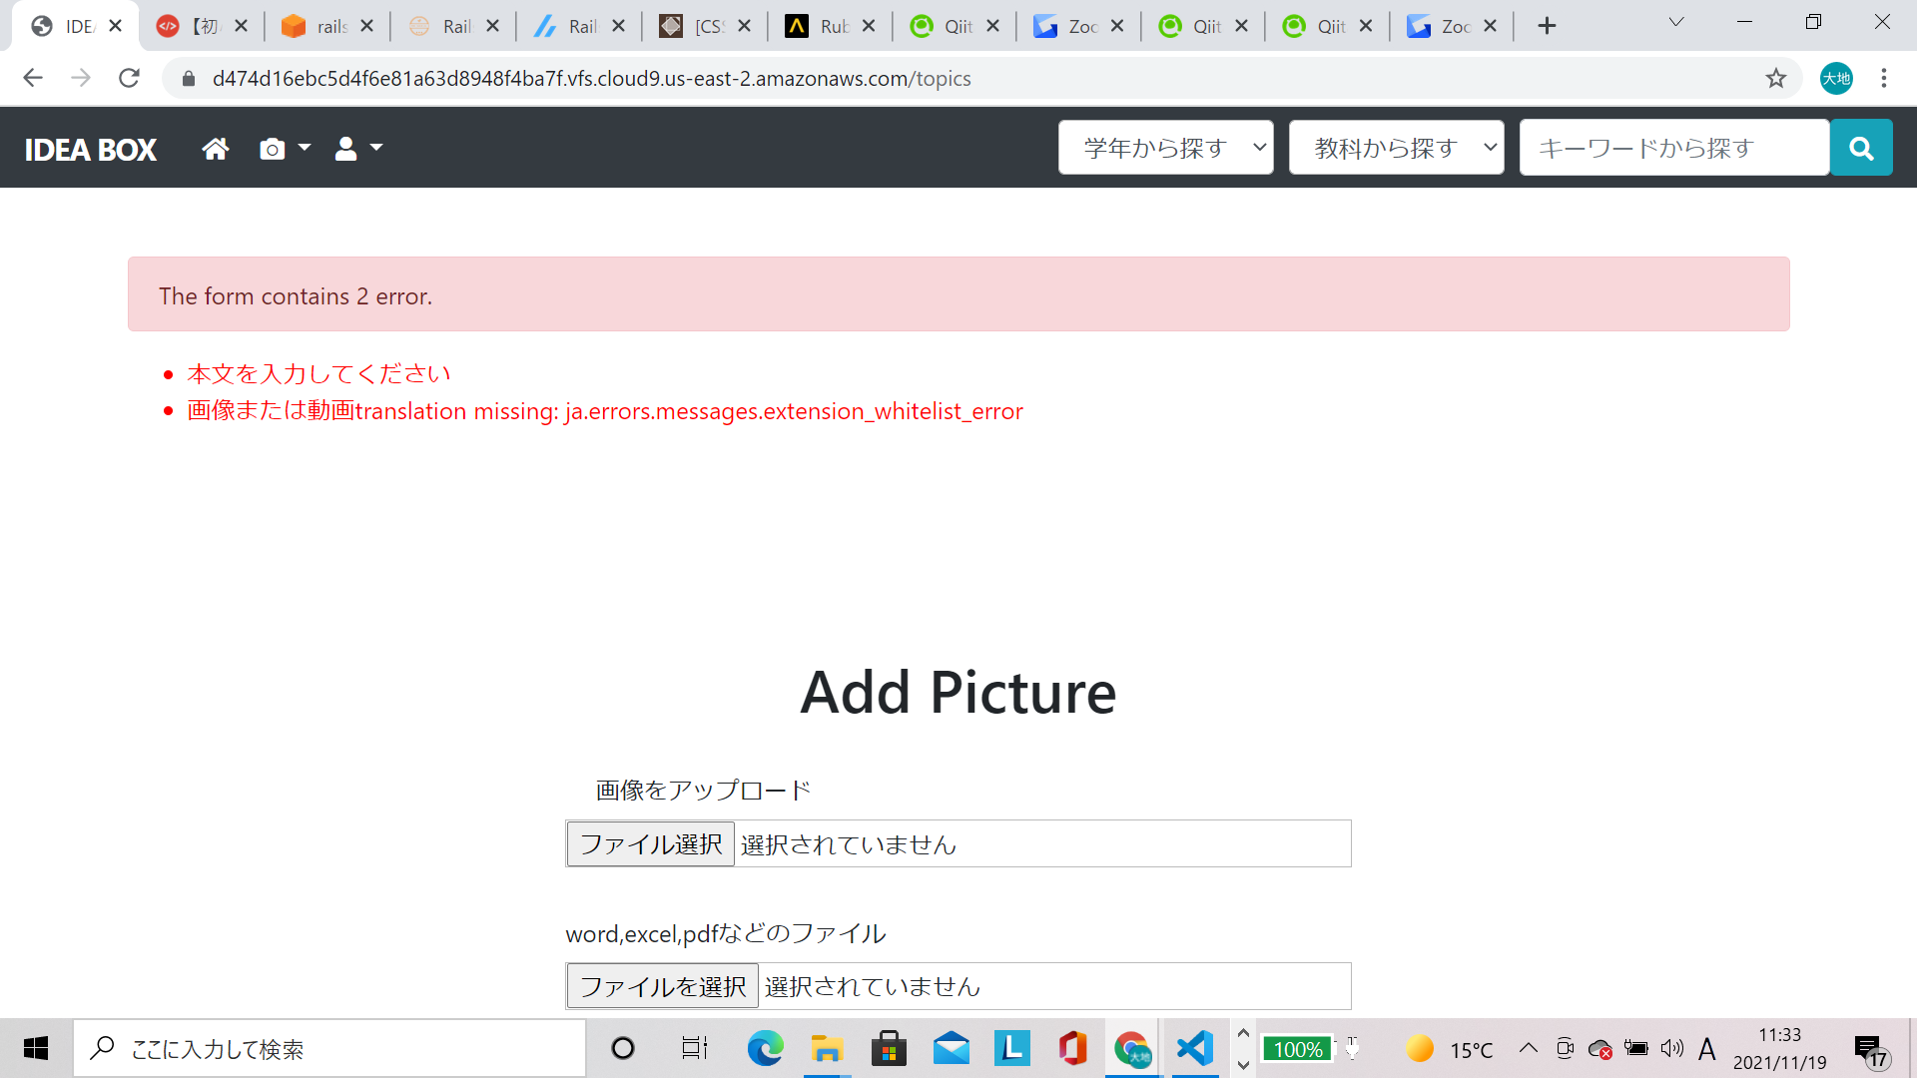The image size is (1917, 1078).
Task: Open Office app from taskbar
Action: pyautogui.click(x=1073, y=1049)
